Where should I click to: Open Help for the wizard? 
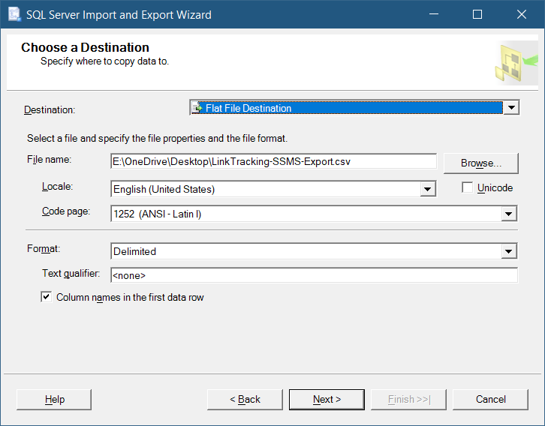coord(54,399)
